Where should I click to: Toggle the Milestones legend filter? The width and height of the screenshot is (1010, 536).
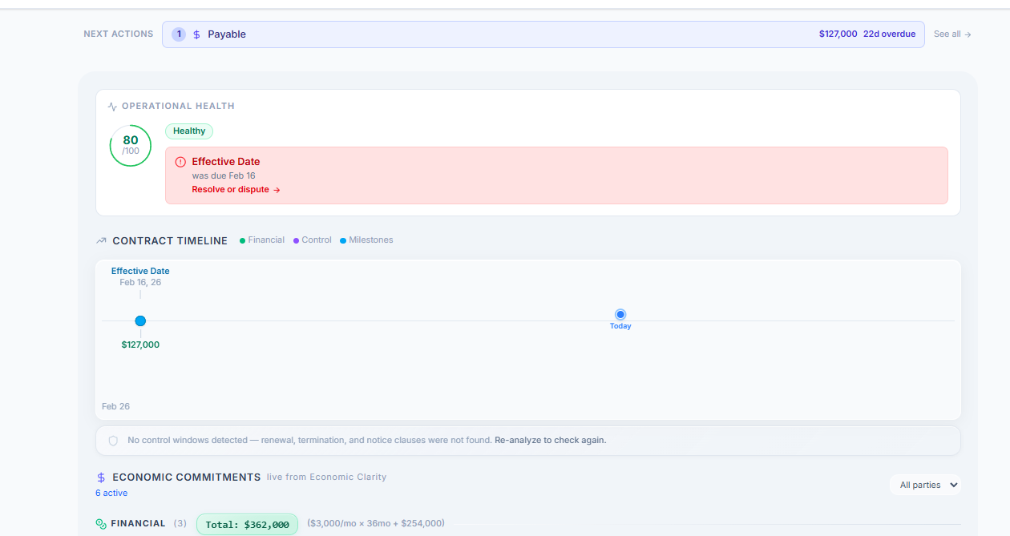point(366,240)
